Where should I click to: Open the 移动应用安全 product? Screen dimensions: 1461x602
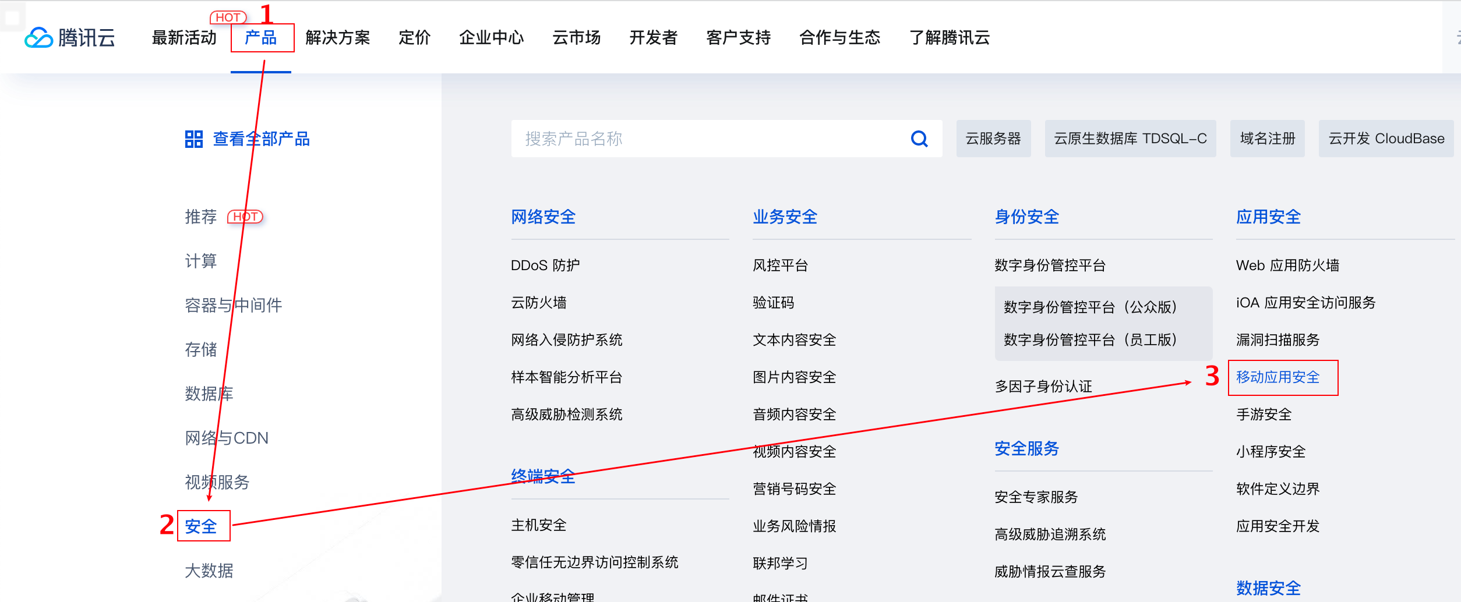pos(1278,377)
